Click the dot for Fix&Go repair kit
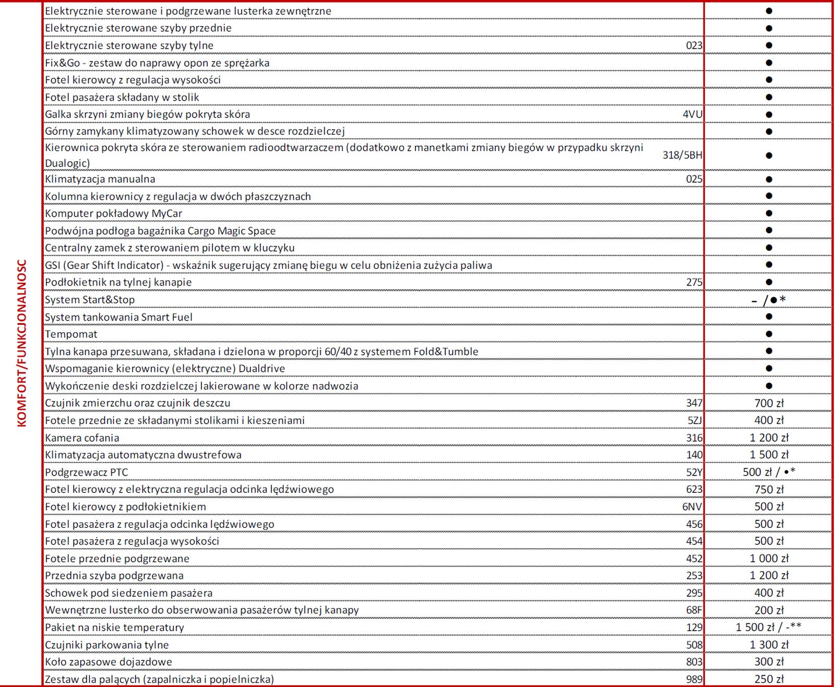Screen dimensions: 835x687 [x=768, y=63]
